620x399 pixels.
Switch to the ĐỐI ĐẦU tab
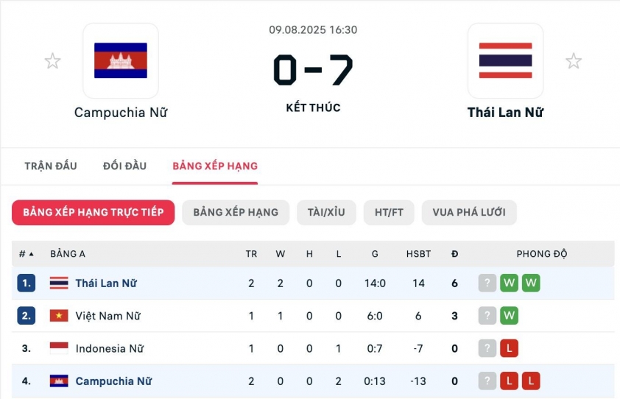click(x=124, y=166)
